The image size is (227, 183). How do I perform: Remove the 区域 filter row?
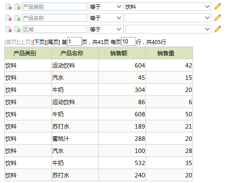click(x=9, y=29)
